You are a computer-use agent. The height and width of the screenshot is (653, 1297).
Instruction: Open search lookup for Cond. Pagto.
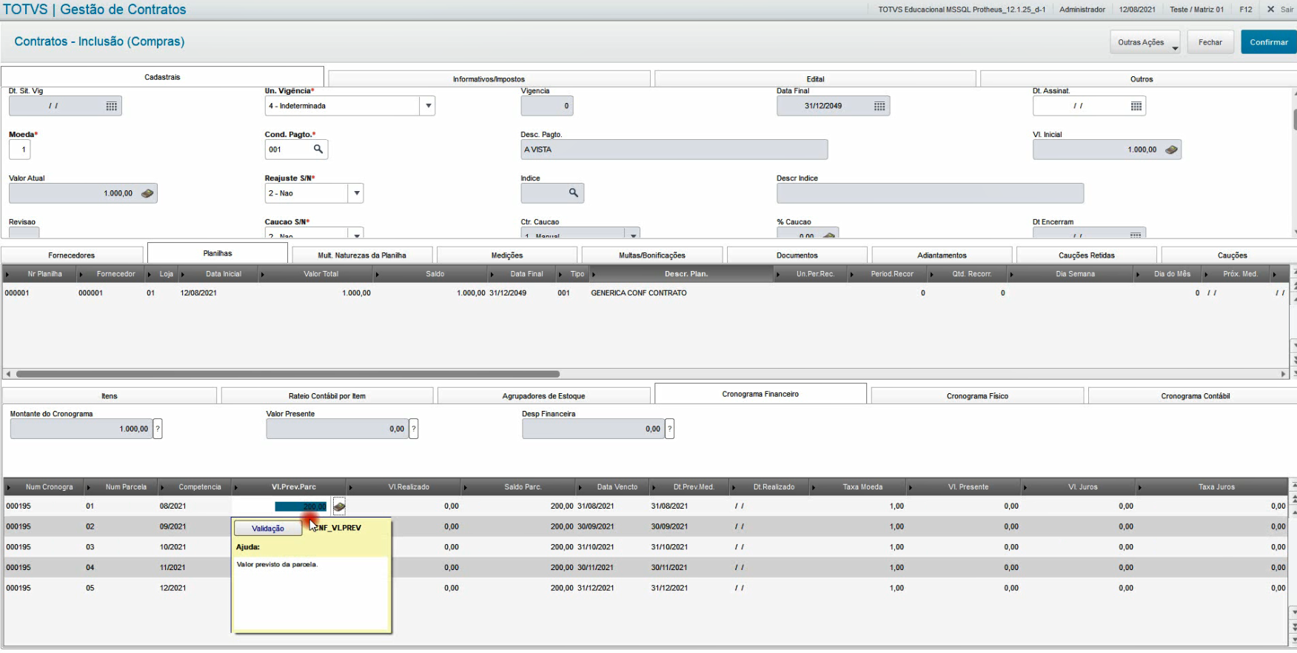coord(318,150)
